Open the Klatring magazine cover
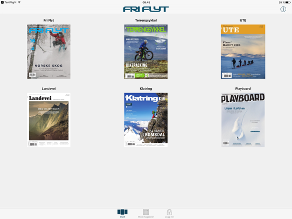 146,120
